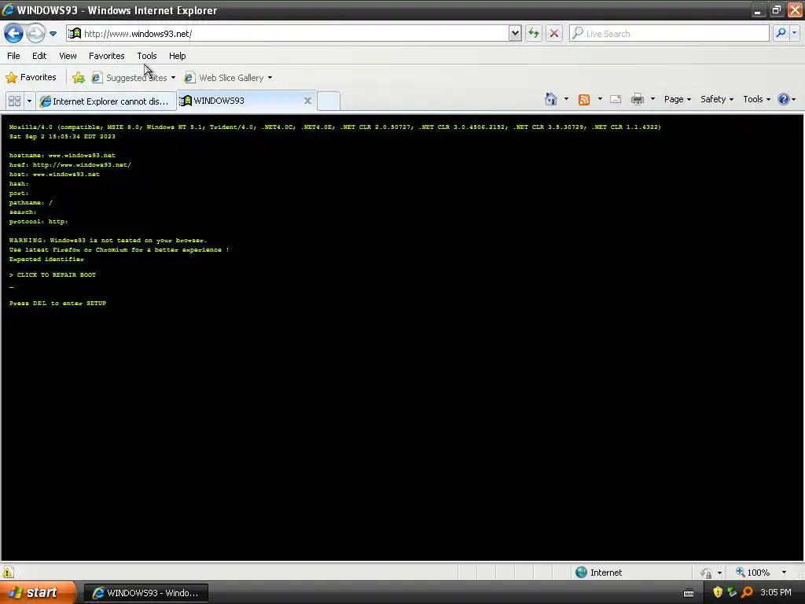This screenshot has height=604, width=805.
Task: Minimize the Internet Explorer window
Action: [758, 9]
